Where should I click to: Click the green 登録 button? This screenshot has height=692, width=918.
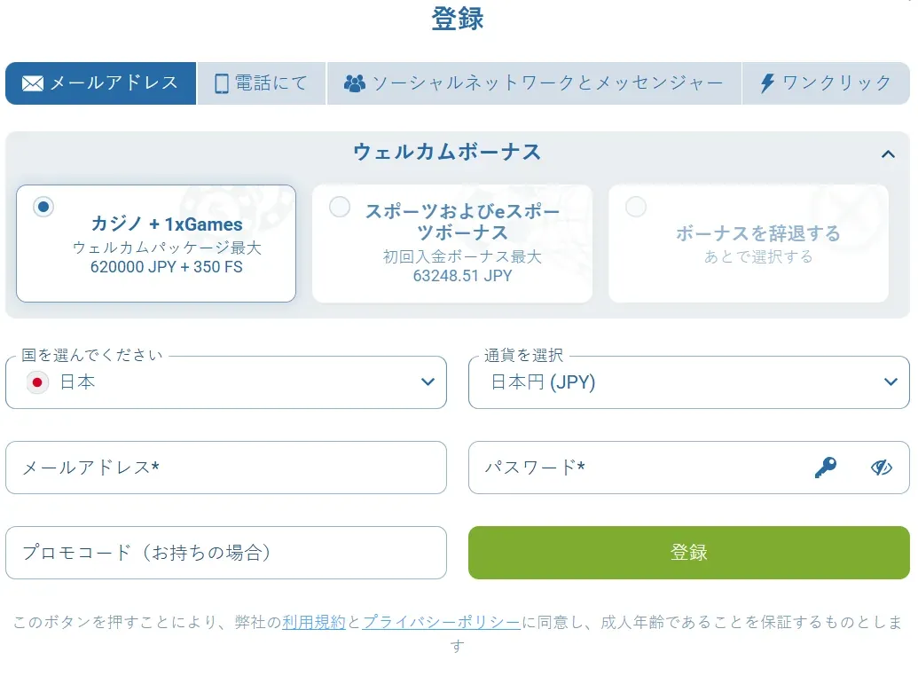(689, 553)
